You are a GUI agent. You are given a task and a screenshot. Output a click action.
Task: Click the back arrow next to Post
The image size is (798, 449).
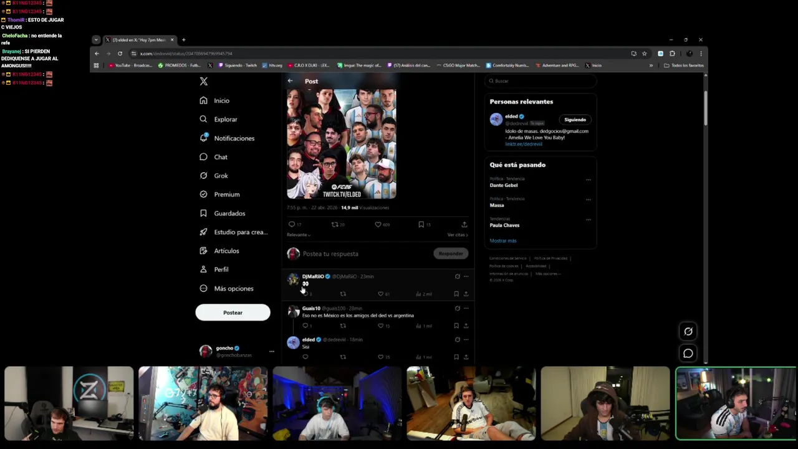[x=290, y=81]
